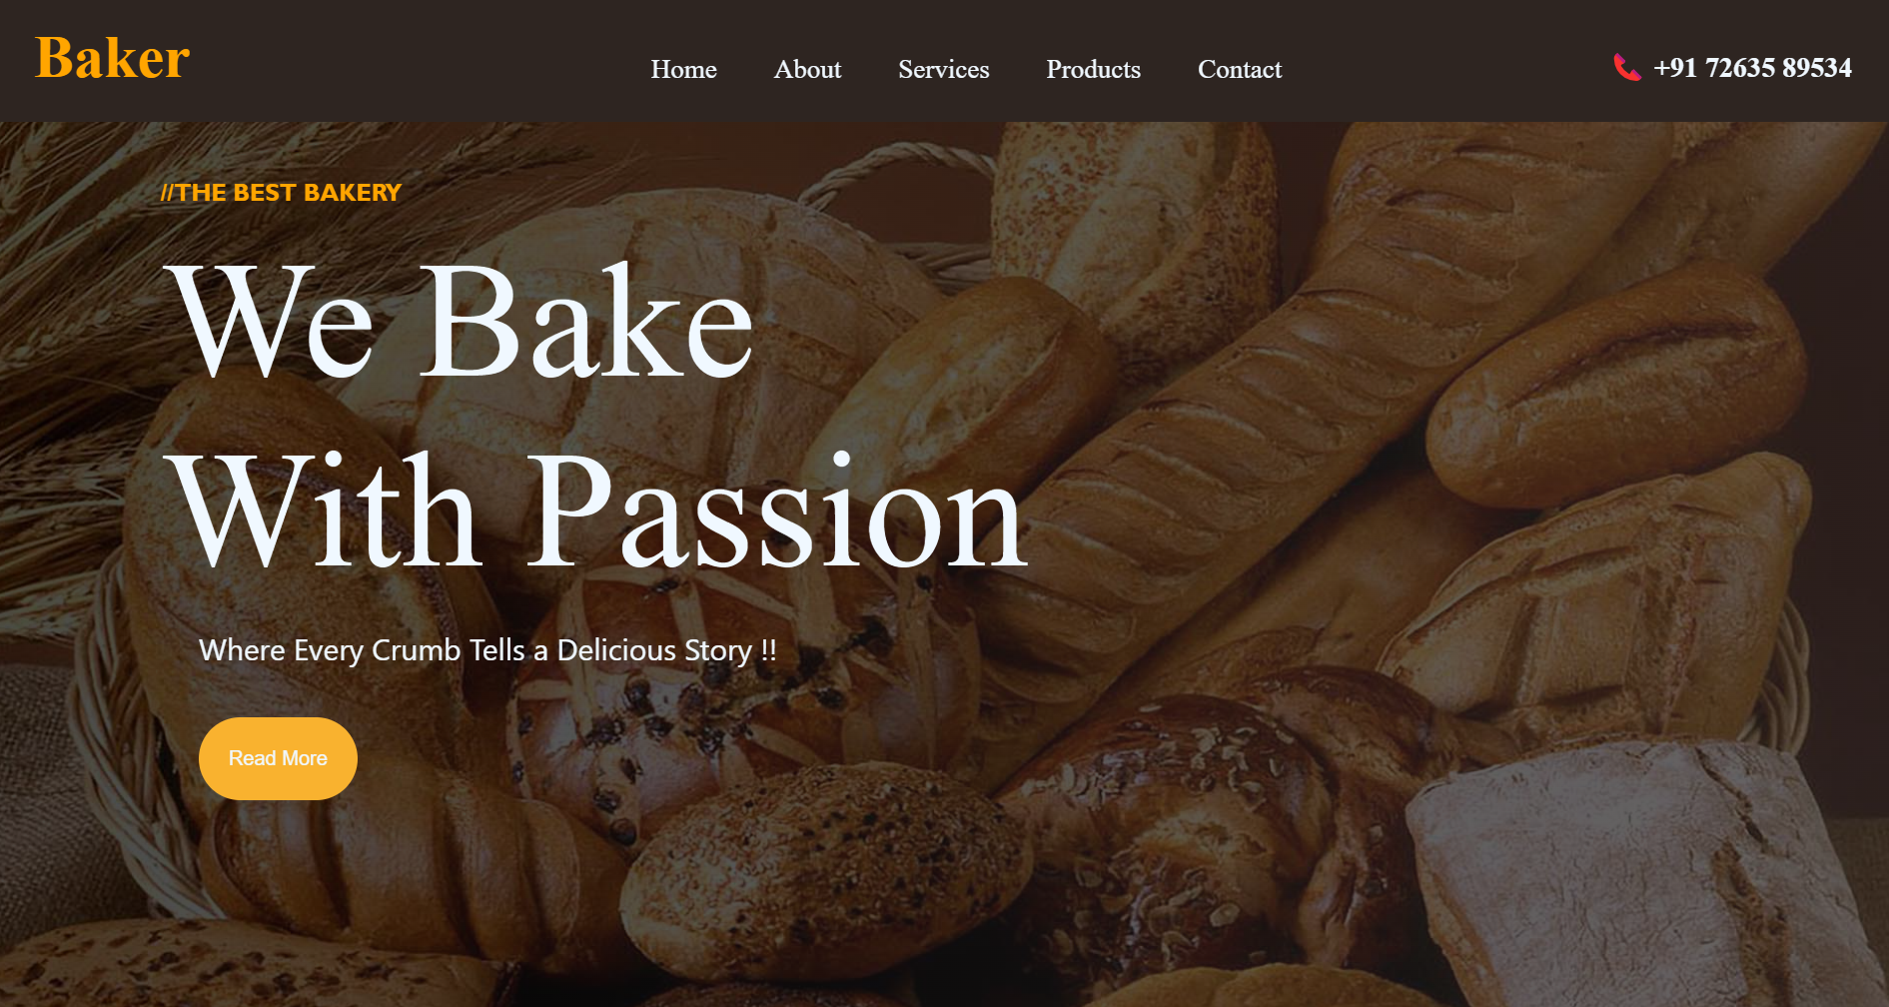The image size is (1889, 1007).
Task: Click the Read More button
Action: click(x=278, y=758)
